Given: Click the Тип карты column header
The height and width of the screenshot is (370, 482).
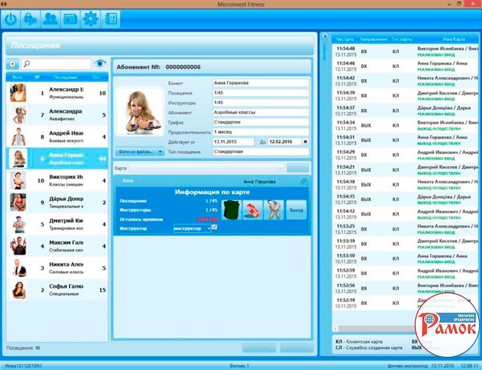Looking at the screenshot, I should click(402, 39).
